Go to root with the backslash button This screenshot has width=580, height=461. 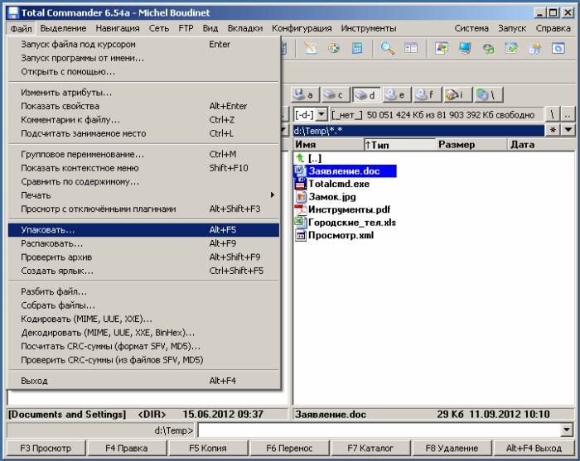click(552, 115)
